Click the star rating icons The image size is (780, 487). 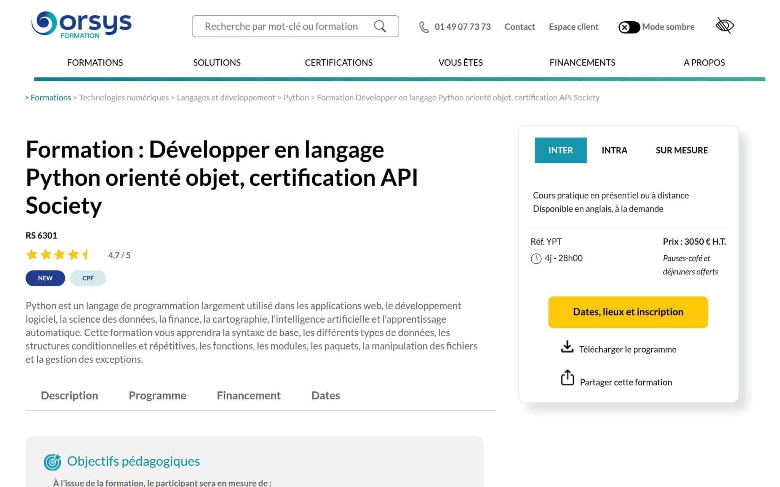coord(58,255)
